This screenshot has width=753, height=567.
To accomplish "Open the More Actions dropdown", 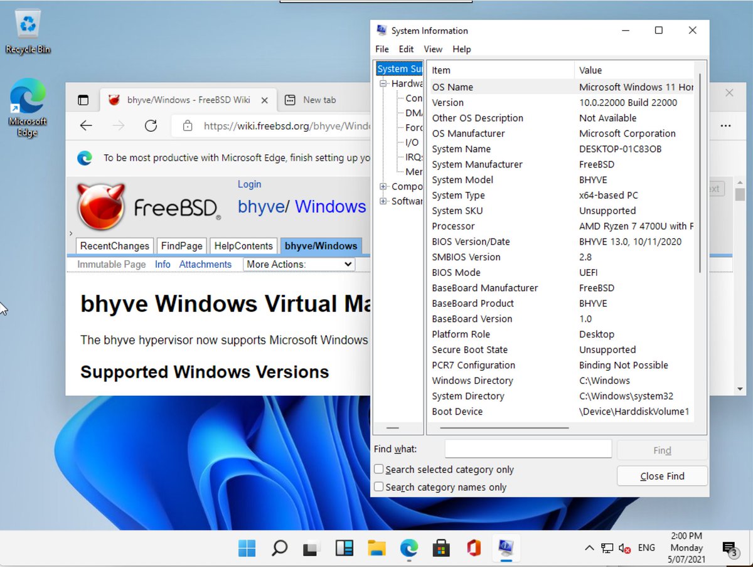I will tap(299, 264).
